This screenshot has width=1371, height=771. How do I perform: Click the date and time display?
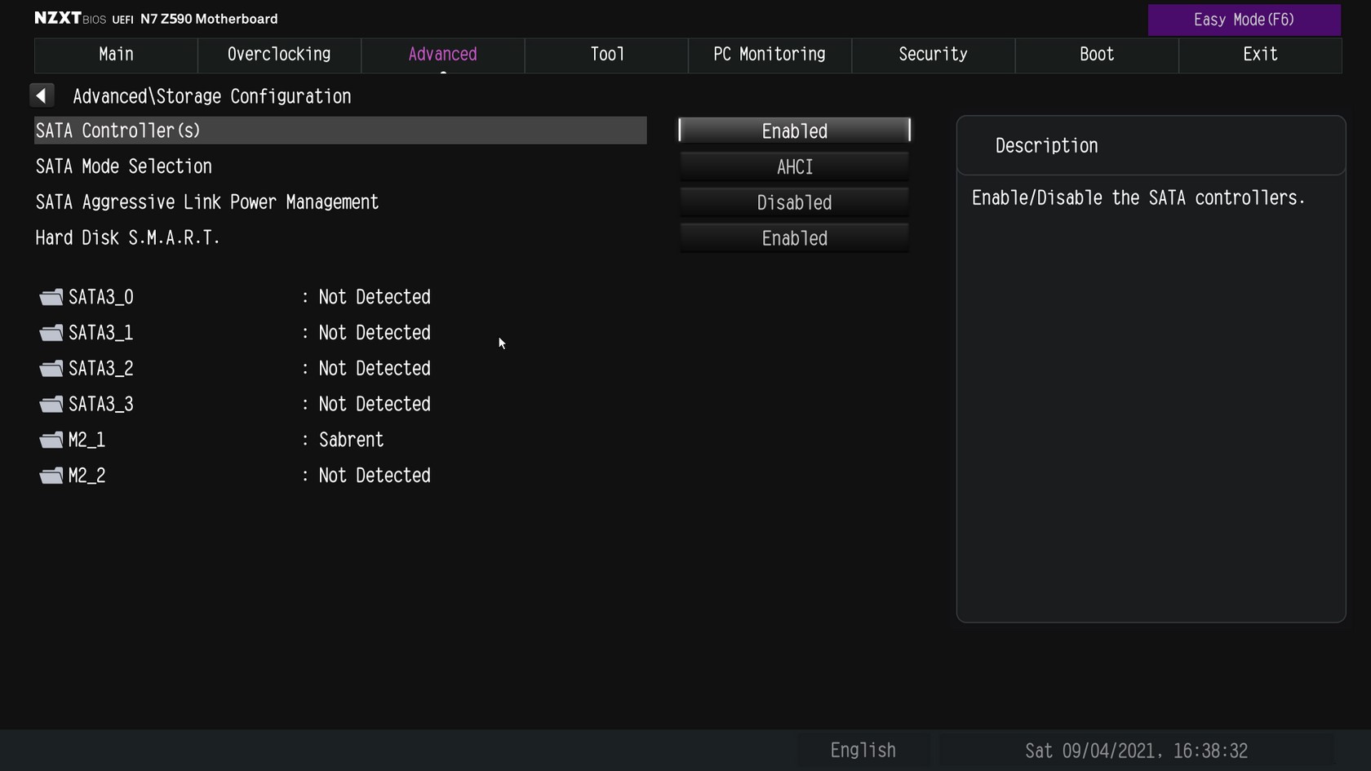click(x=1136, y=751)
